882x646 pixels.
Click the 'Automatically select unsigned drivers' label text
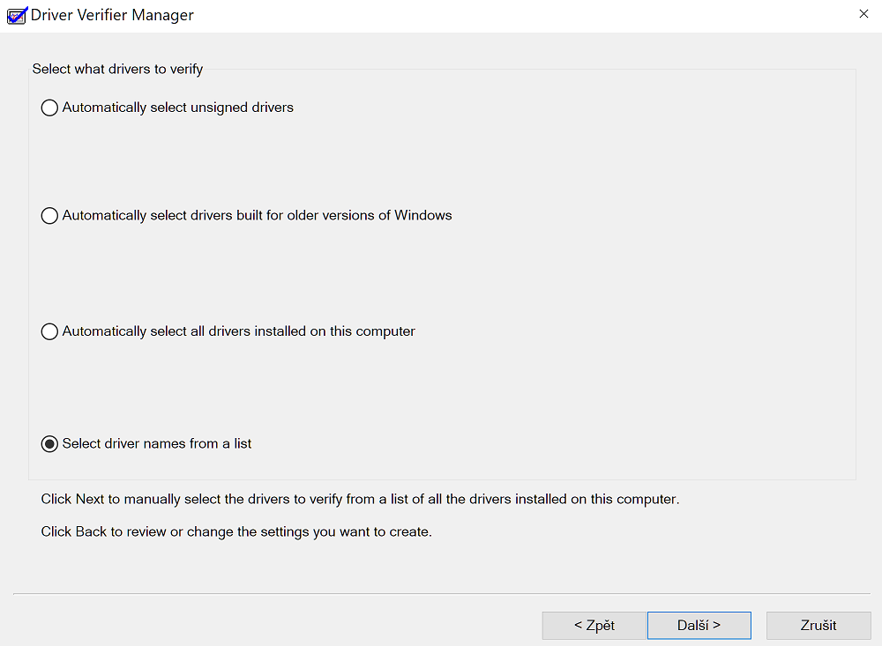point(177,108)
